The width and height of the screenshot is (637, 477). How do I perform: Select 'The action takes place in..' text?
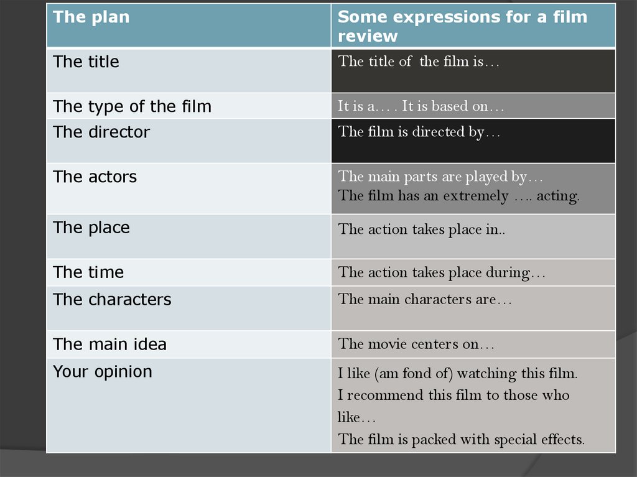tap(422, 229)
